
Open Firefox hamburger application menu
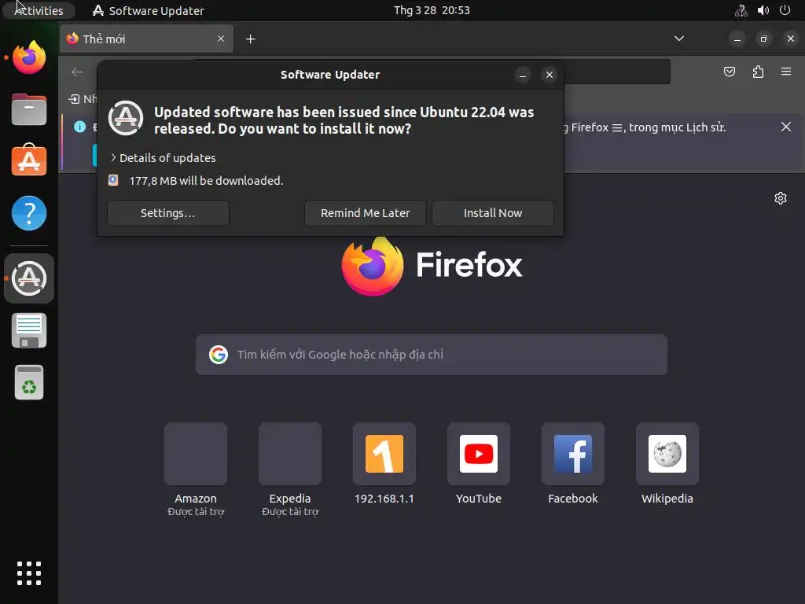pyautogui.click(x=786, y=72)
